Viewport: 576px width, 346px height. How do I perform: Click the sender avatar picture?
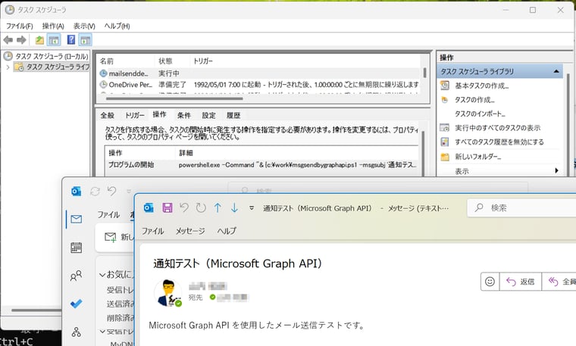[168, 292]
